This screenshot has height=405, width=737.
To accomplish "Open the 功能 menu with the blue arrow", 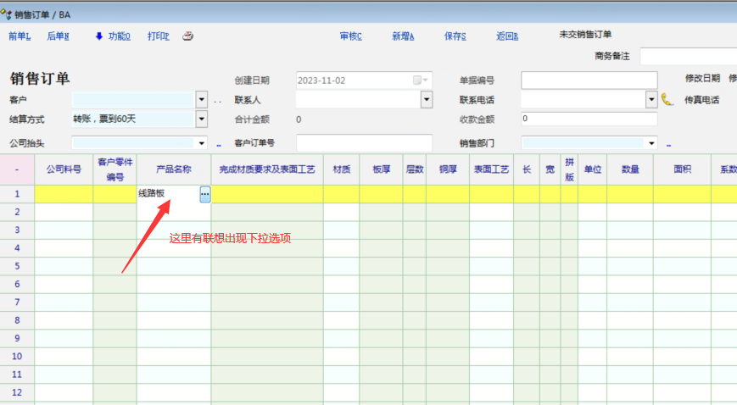I will coord(112,36).
